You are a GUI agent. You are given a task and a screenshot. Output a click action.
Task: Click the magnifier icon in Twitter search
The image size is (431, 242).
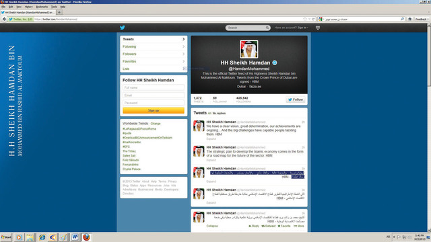click(267, 28)
